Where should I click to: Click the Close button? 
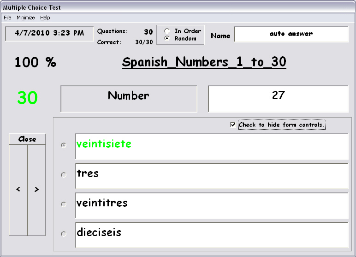[27, 139]
